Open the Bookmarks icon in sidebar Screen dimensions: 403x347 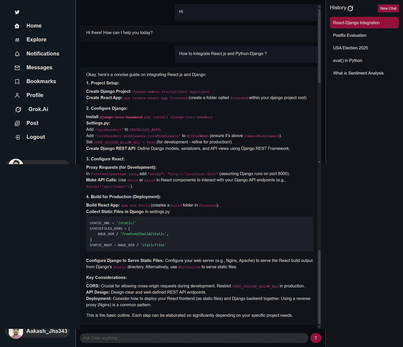[18, 82]
